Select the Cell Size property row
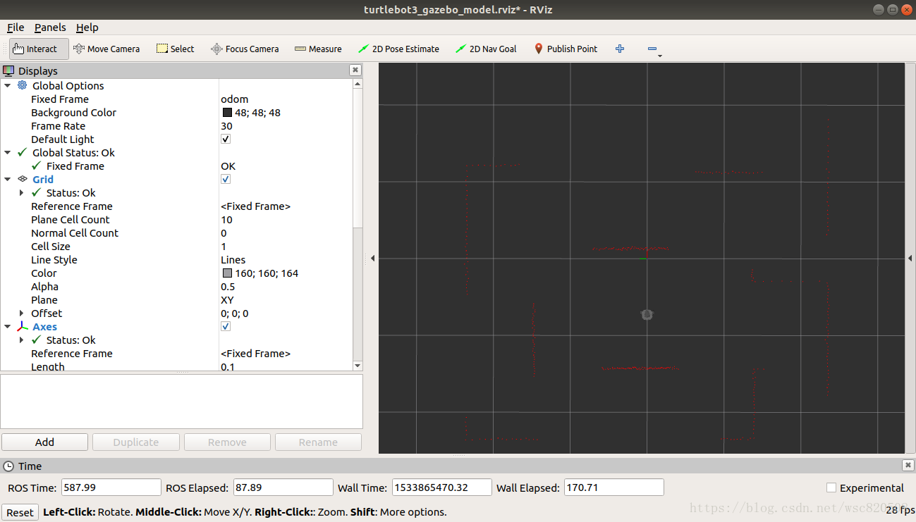Screen dimensions: 916x522 point(176,247)
